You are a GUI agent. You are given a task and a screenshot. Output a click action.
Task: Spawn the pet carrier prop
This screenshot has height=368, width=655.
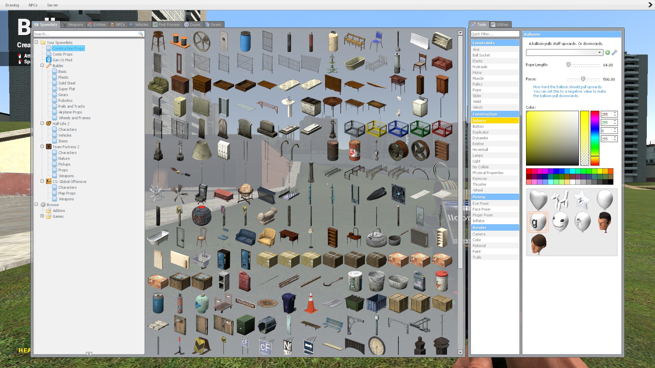(267, 325)
